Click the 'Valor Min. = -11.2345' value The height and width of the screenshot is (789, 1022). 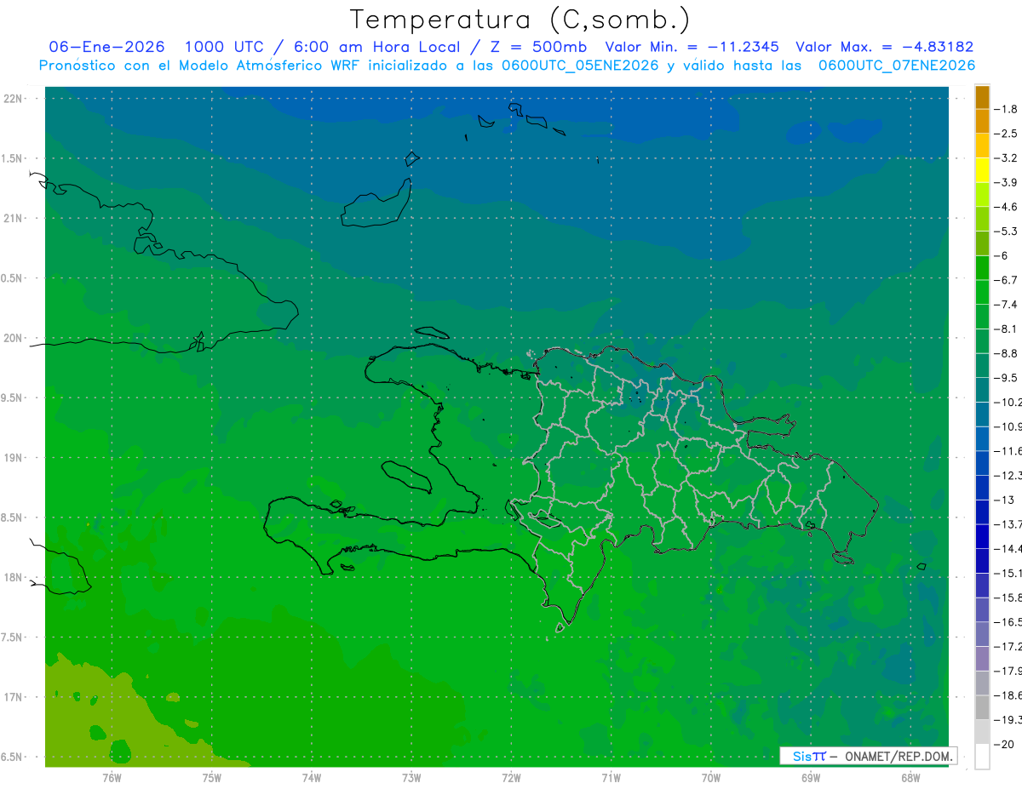692,48
